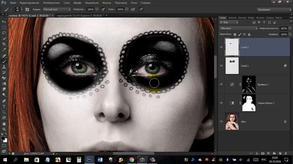
Task: Open layer filter type dropdown Вид
Action: click(229, 22)
